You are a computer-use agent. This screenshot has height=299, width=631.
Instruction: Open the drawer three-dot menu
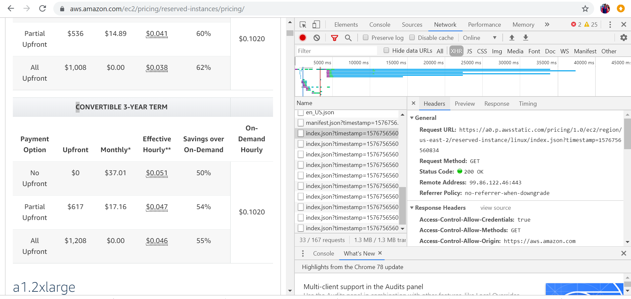coord(303,254)
